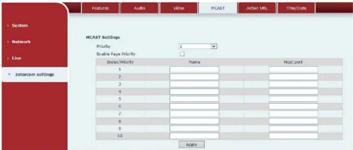Click the Host:port field for index 1
This screenshot has width=353, height=150.
coord(293,69)
